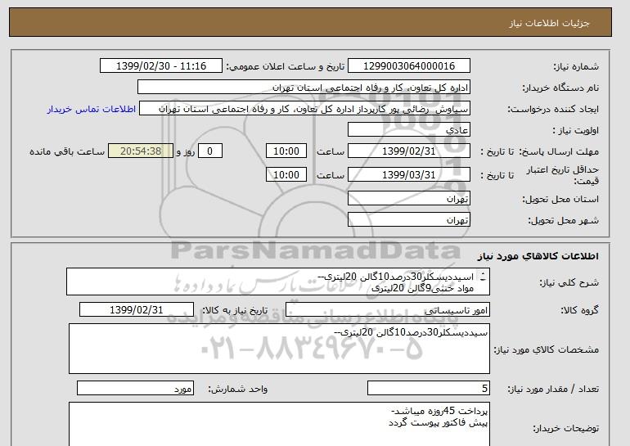Click the label واحد شمارش
This screenshot has height=446, width=630.
tap(238, 389)
